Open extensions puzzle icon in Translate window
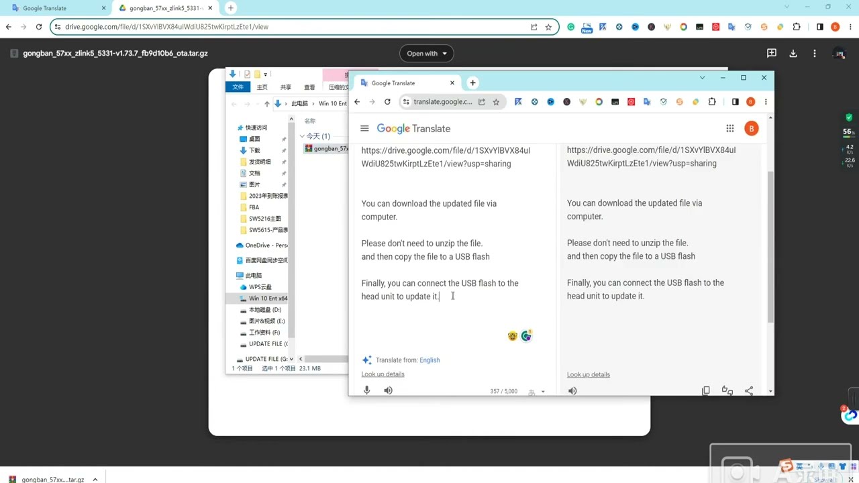 tap(712, 102)
